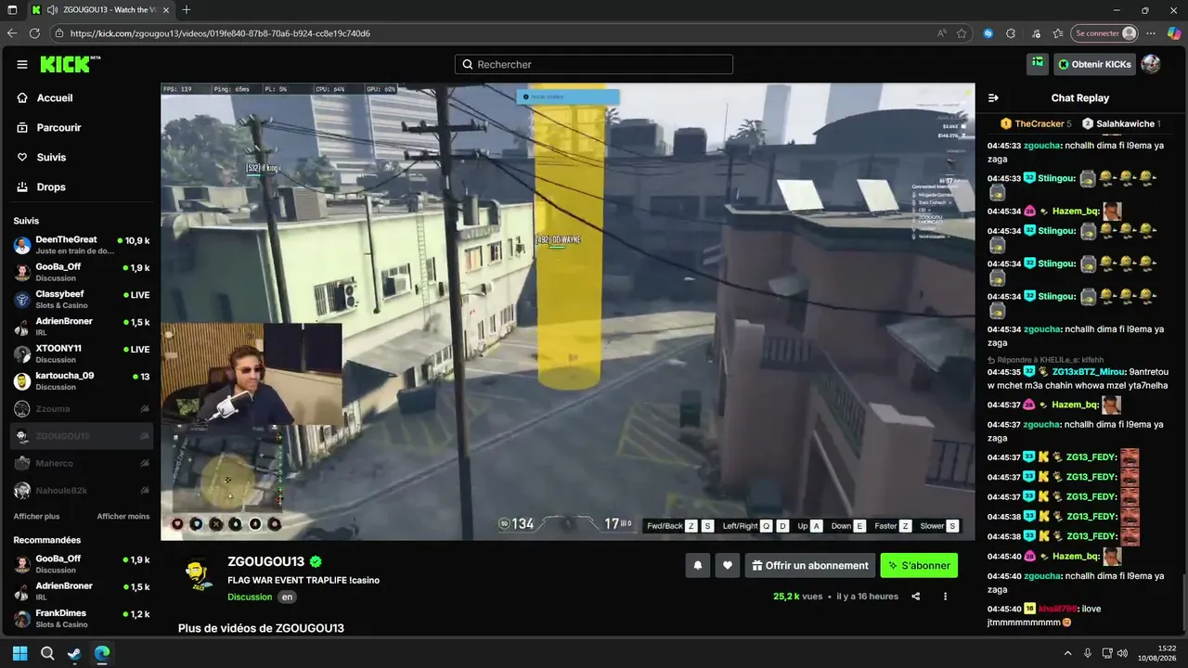Open DeenTheGreat's followed channel

click(82, 245)
